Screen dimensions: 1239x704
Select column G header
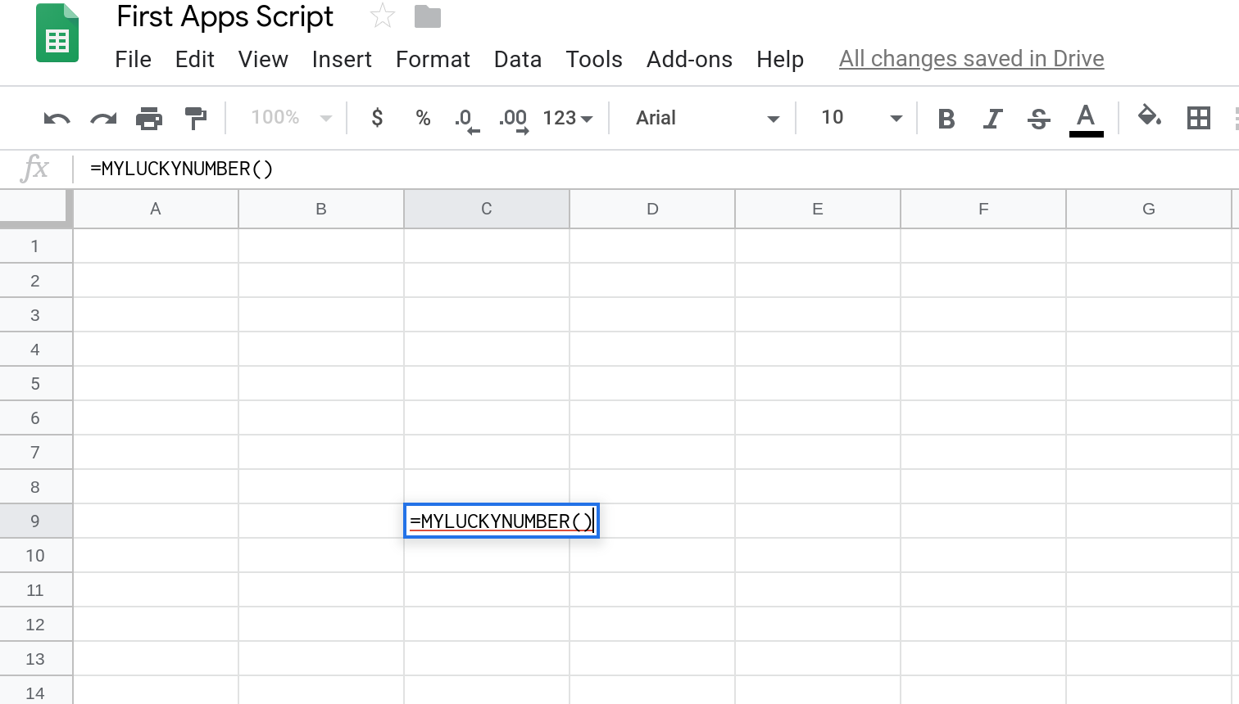point(1149,209)
